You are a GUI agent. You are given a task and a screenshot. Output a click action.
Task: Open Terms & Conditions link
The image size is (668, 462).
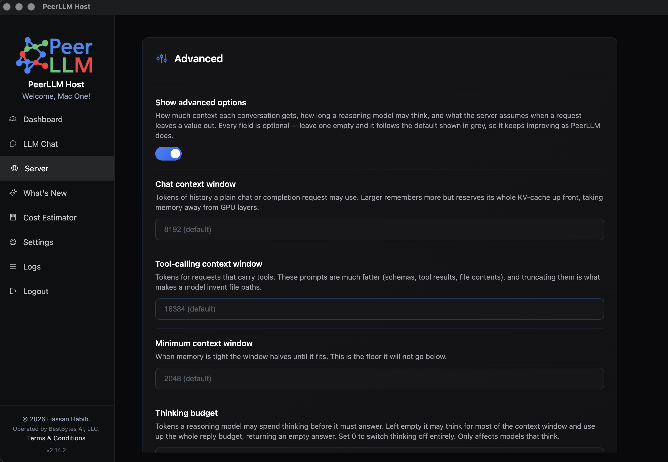tap(56, 438)
